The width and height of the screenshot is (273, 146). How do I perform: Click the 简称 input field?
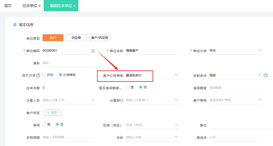(68, 63)
